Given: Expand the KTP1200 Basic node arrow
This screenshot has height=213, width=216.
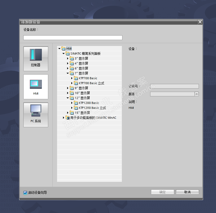Looking at the screenshot, I should (72, 103).
